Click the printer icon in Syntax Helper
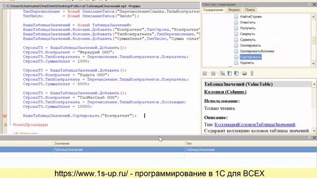Screen dimensions: 317x178 click(x=244, y=73)
